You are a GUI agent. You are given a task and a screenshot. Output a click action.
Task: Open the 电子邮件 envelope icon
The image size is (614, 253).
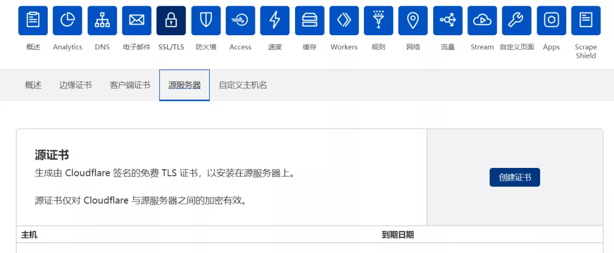[x=136, y=20]
